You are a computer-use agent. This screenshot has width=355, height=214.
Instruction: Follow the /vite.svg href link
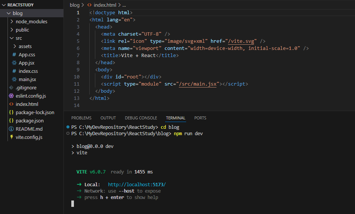[x=241, y=41]
